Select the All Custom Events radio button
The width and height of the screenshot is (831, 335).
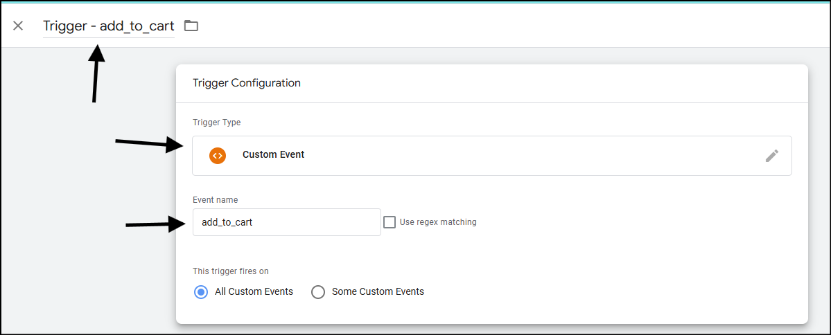coord(201,292)
